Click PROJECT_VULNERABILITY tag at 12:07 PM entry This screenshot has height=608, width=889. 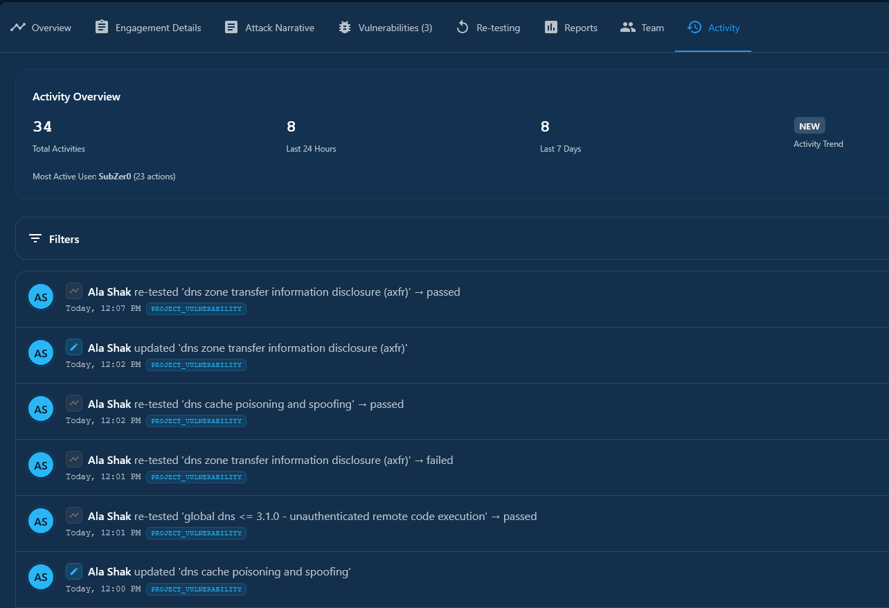[x=196, y=309]
